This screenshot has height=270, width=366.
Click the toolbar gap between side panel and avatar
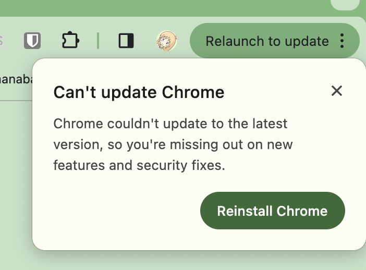pyautogui.click(x=146, y=41)
